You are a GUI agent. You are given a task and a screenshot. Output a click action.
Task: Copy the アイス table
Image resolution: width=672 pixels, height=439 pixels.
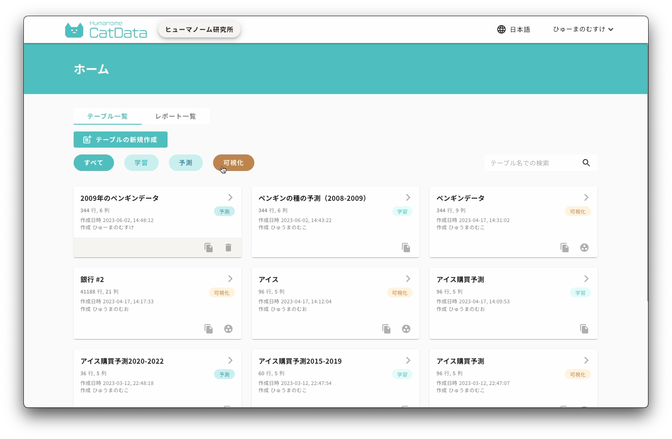386,329
